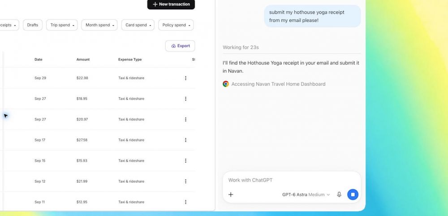Click 'Accessing Navan Travel Home Dashboard' step

(x=278, y=84)
